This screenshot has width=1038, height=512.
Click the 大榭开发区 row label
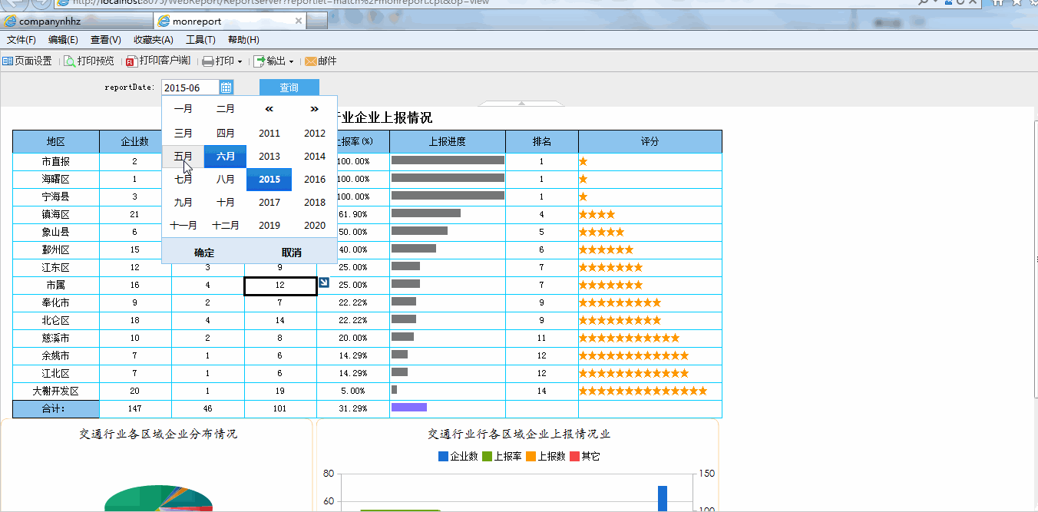56,391
